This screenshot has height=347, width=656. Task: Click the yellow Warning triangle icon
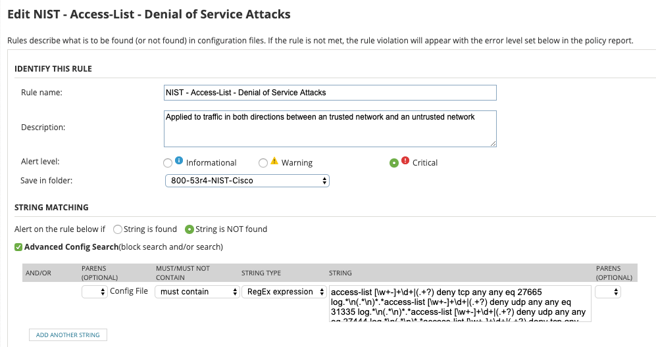pyautogui.click(x=274, y=161)
